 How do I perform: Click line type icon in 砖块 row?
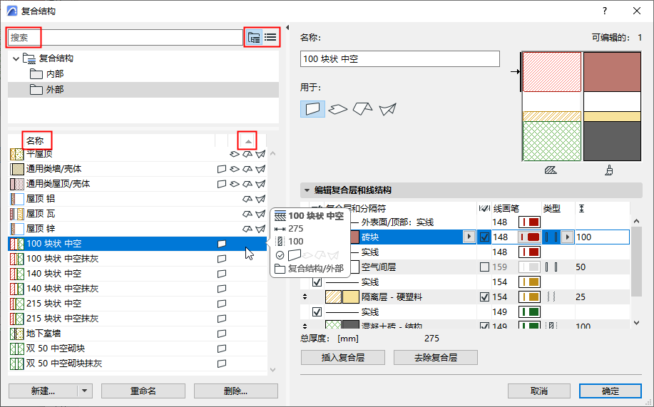click(551, 237)
